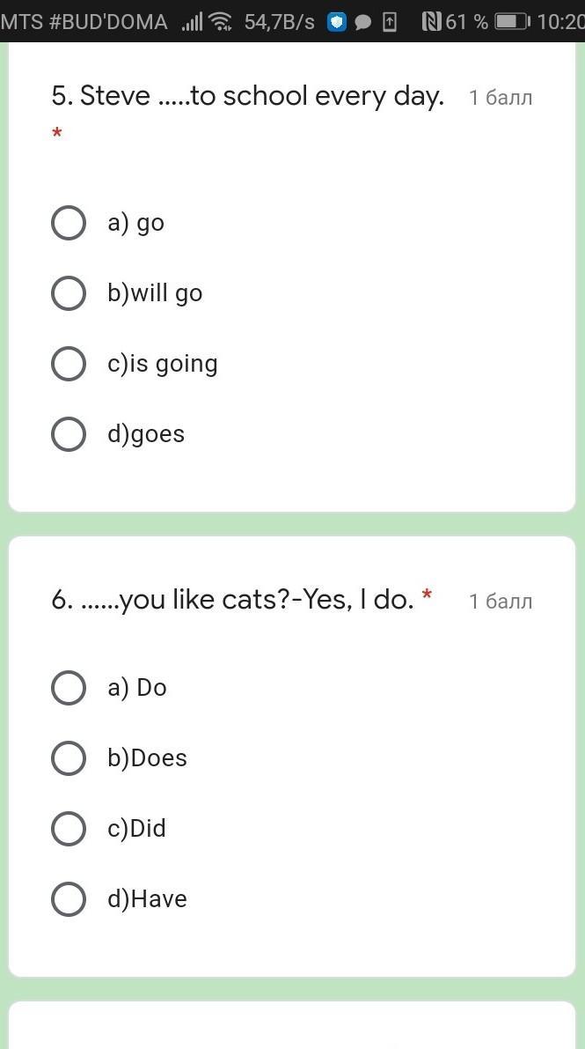Screen dimensions: 585x1049
Task: Pick the c)Did answer
Action: pos(69,829)
